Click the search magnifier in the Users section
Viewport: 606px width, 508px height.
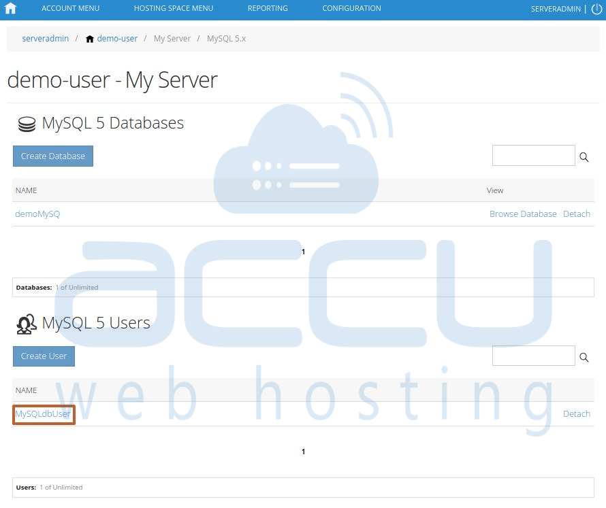(584, 356)
